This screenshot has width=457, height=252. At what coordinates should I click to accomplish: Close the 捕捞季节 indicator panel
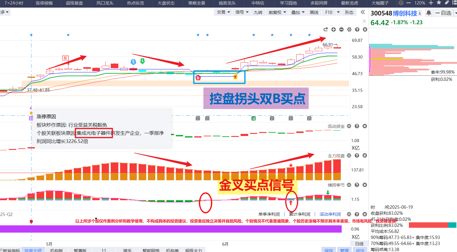pos(365,185)
